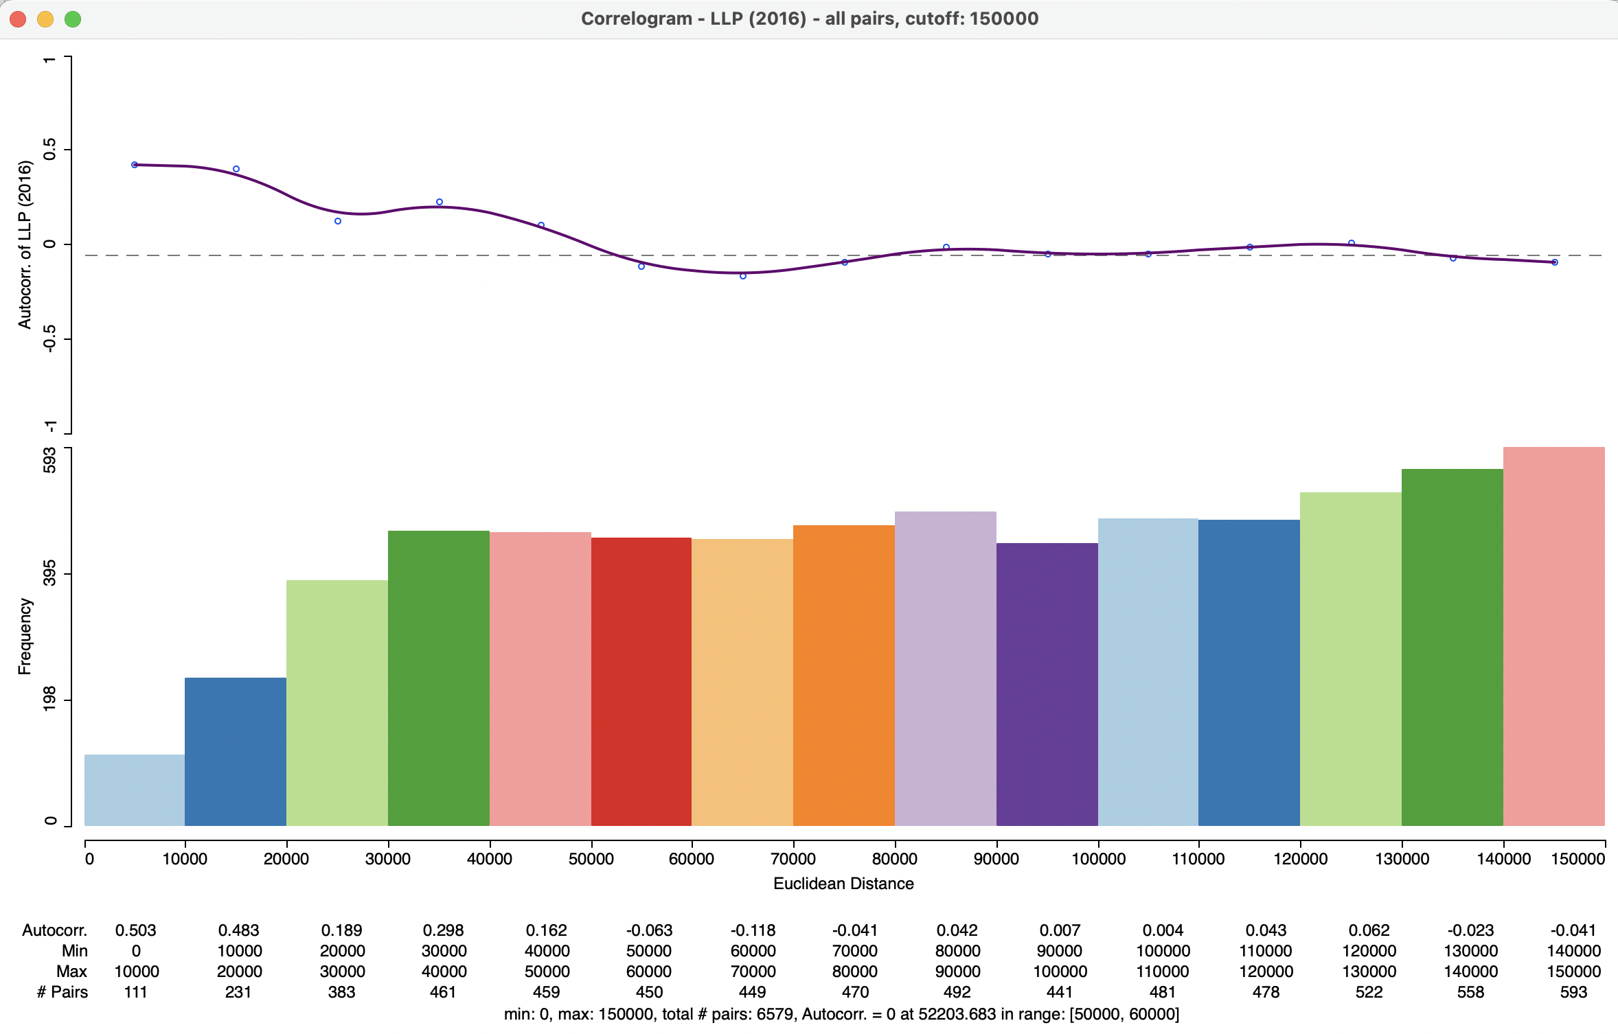Click the Autocorr. value 0.298
Viewport: 1618px width, 1034px height.
(x=443, y=930)
